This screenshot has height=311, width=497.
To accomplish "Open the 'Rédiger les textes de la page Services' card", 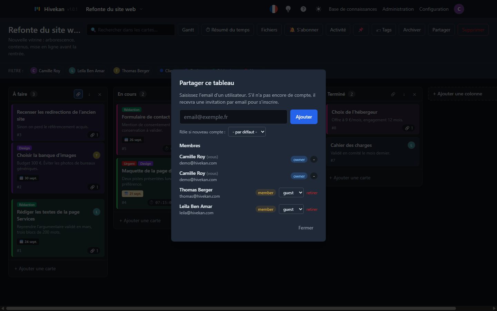I will click(58, 228).
